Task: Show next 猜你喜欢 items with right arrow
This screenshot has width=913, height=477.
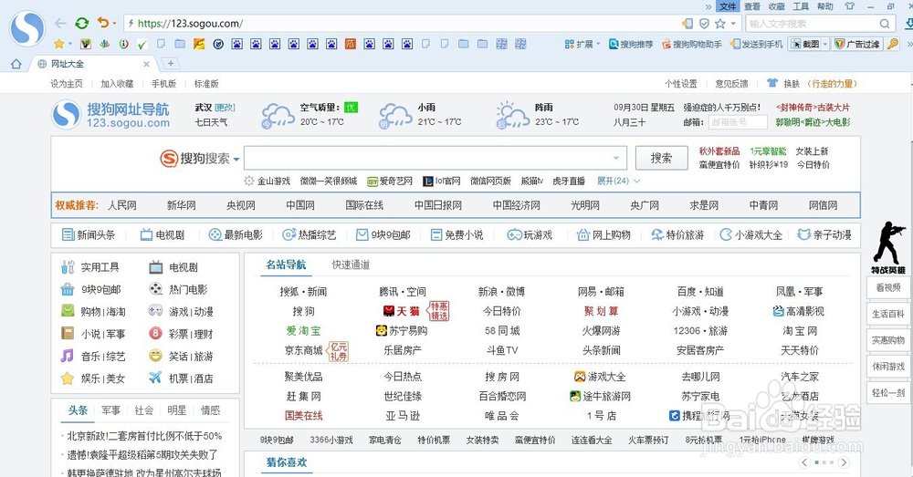Action: click(844, 462)
